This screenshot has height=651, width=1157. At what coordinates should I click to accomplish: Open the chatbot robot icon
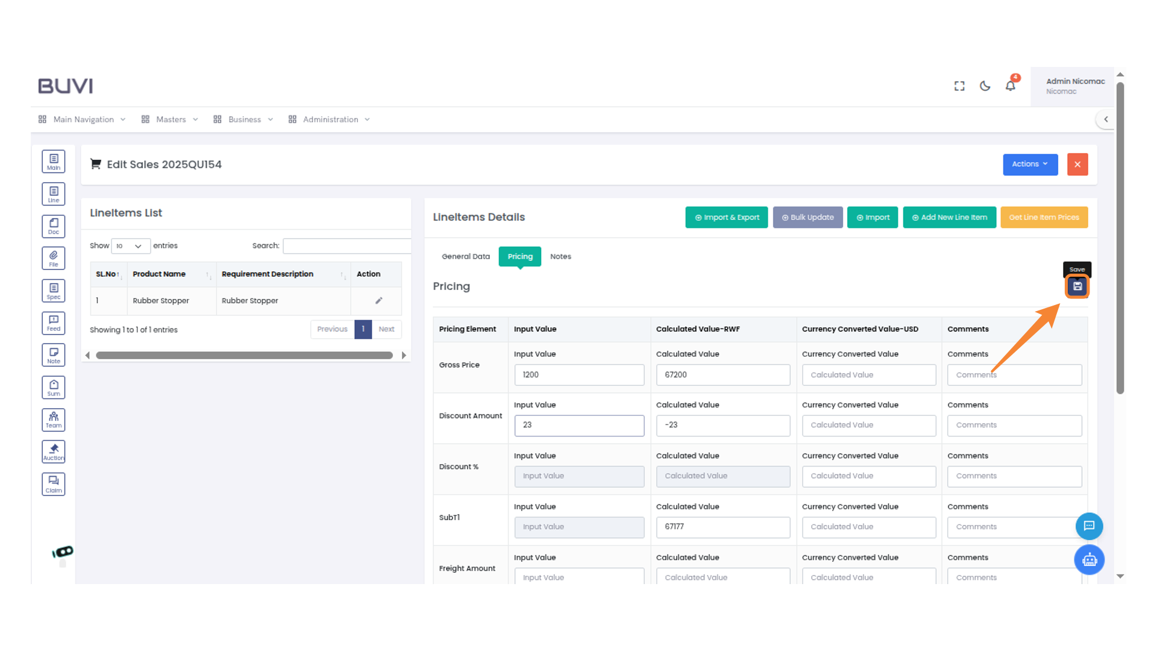(x=1089, y=560)
